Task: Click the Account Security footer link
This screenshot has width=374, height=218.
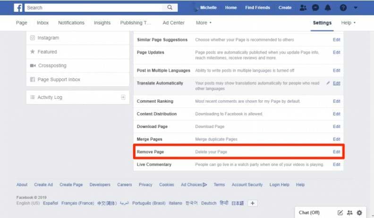Action: [x=247, y=185]
